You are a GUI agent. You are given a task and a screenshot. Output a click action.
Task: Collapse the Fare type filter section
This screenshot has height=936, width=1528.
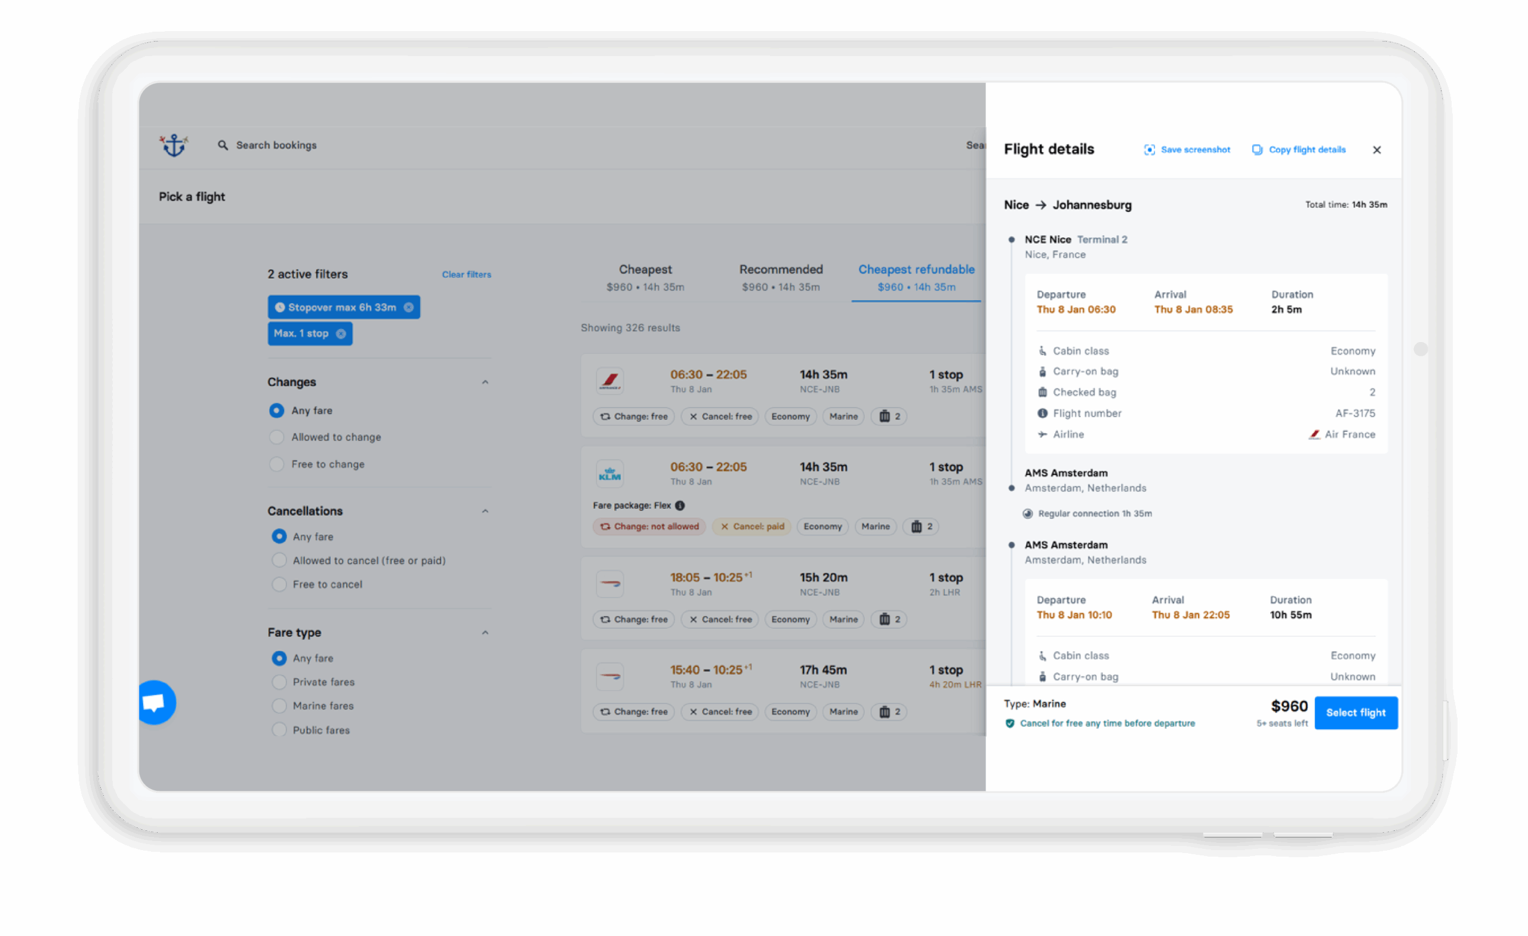click(x=485, y=633)
